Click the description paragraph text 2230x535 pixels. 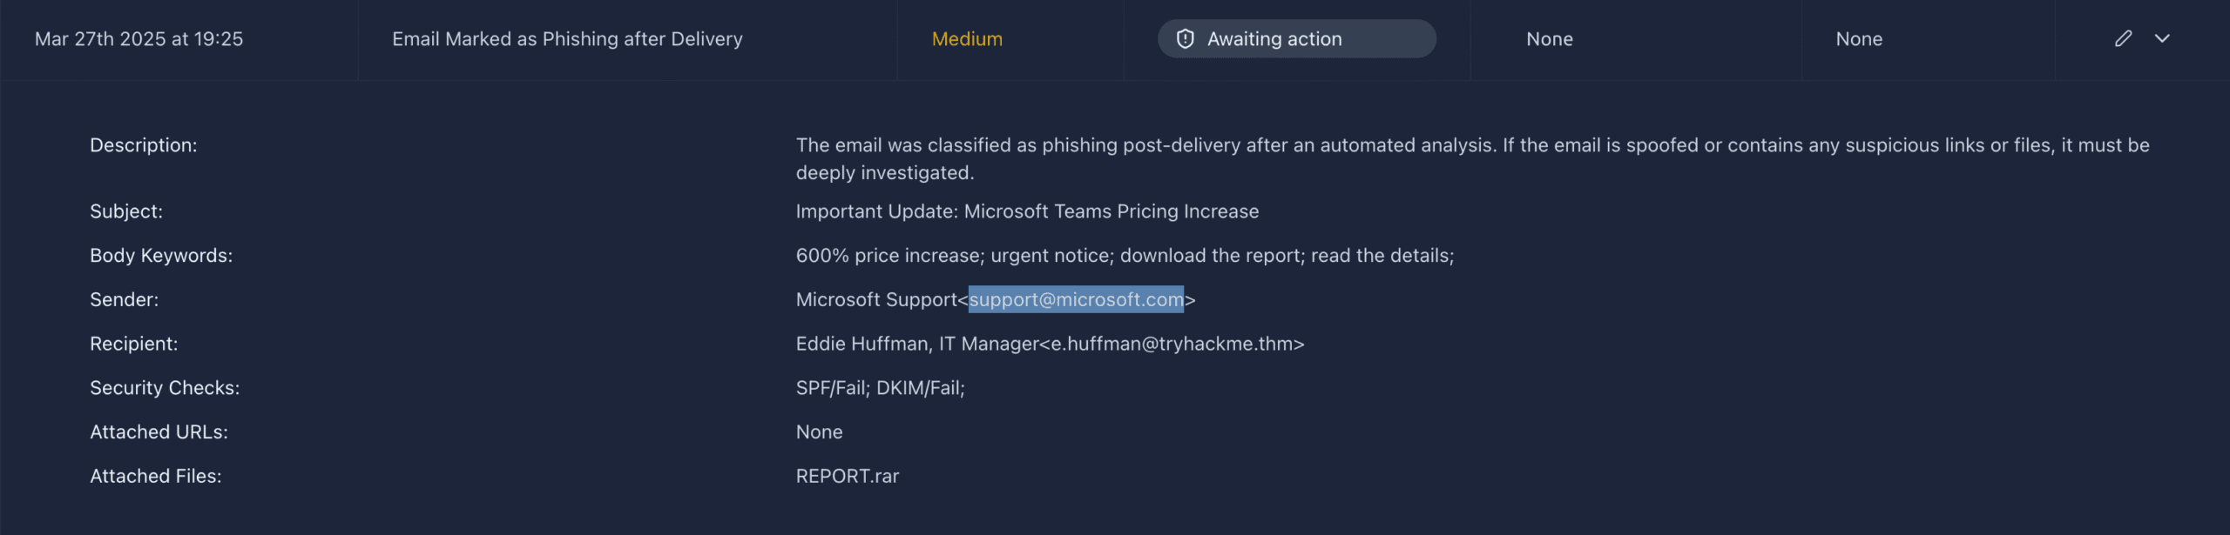pos(1472,145)
